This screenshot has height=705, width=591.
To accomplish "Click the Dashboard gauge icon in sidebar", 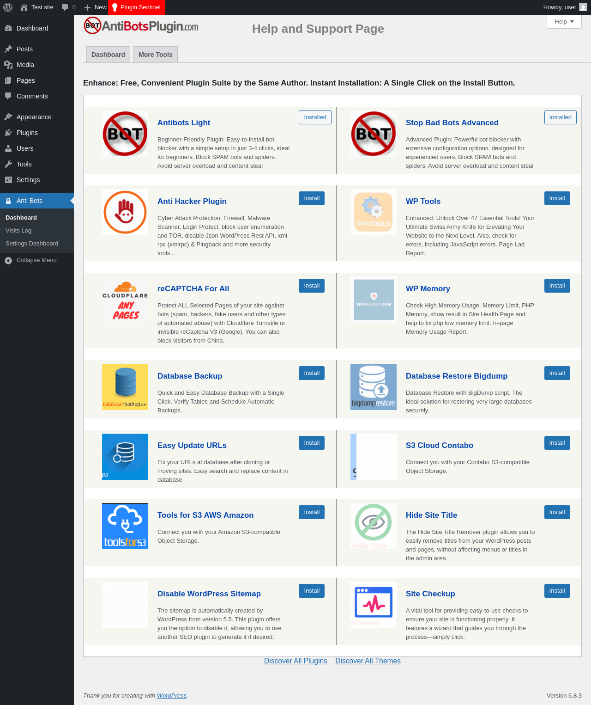I will [x=8, y=28].
